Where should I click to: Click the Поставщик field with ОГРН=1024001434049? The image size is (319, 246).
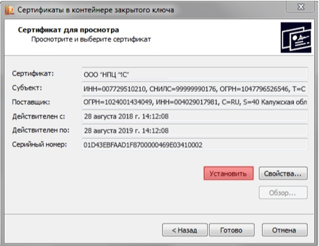[195, 102]
